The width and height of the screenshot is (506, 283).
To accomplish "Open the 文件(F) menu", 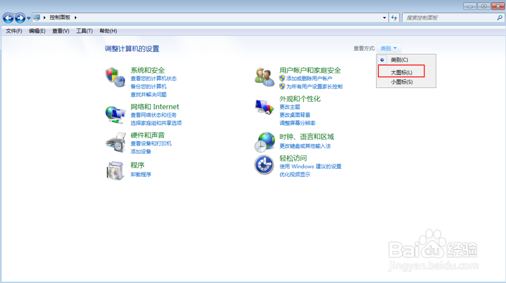I will (x=14, y=31).
